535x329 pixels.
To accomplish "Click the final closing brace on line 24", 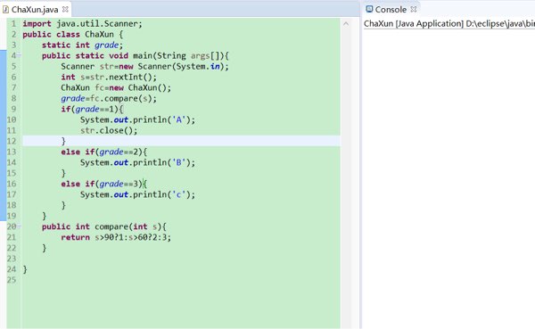I will pyautogui.click(x=25, y=269).
